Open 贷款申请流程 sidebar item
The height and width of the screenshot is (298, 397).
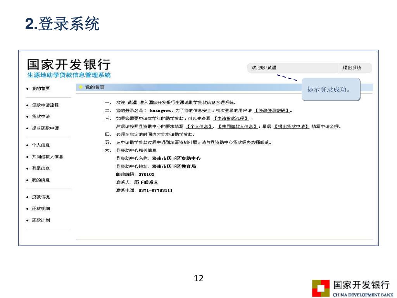coord(45,105)
